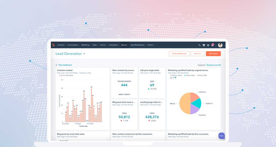Click the Filter dashboard lines icon
276x147 pixels.
pos(56,65)
